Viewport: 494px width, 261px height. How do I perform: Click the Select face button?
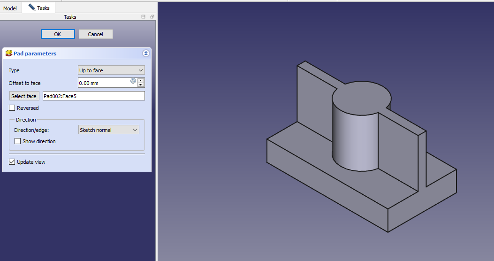pos(24,96)
